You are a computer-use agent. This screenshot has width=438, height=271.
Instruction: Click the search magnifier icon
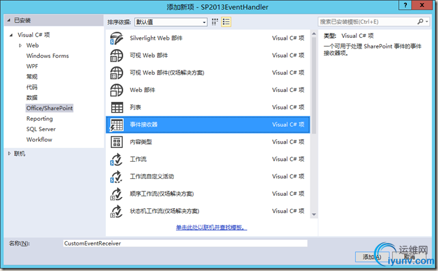[420, 22]
